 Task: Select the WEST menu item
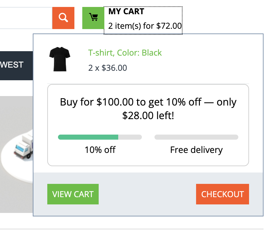coord(12,65)
